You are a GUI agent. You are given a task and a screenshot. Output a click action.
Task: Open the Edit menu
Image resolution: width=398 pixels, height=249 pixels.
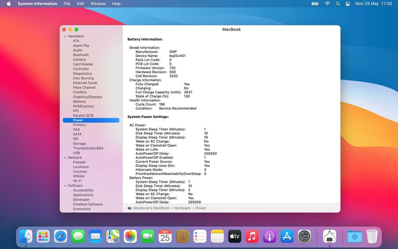pyautogui.click(x=80, y=4)
